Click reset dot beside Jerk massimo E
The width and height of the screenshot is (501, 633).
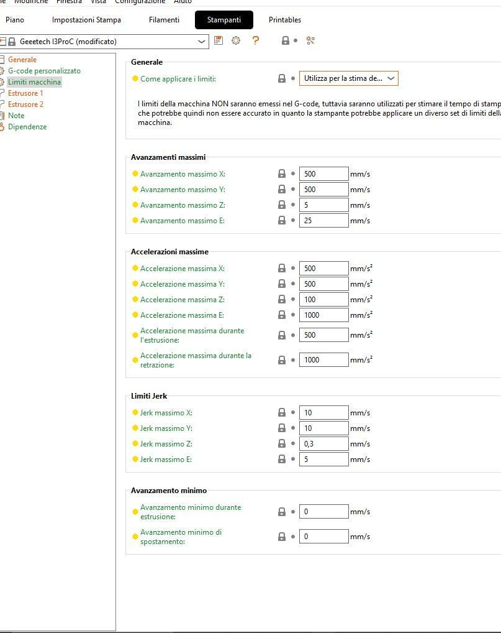tap(293, 459)
